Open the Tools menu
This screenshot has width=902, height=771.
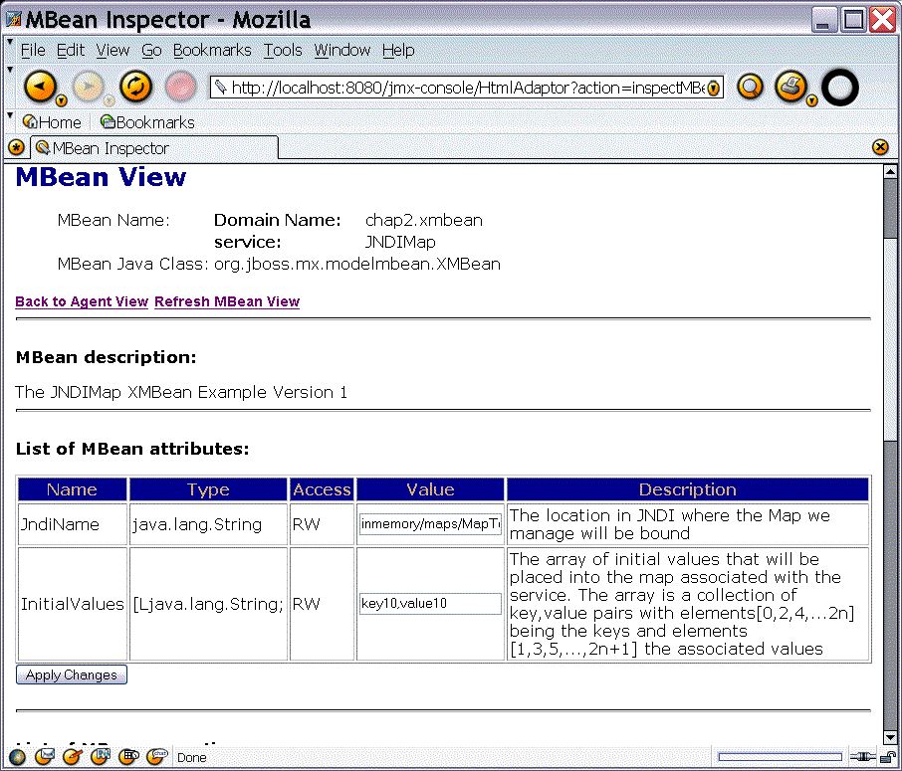pyautogui.click(x=283, y=50)
